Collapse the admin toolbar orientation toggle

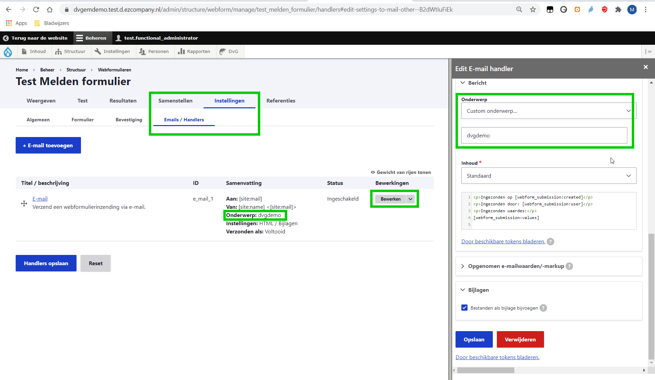648,52
